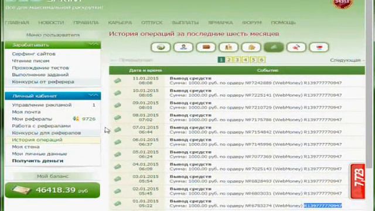Select the person filter icon above the history table

coord(183,47)
